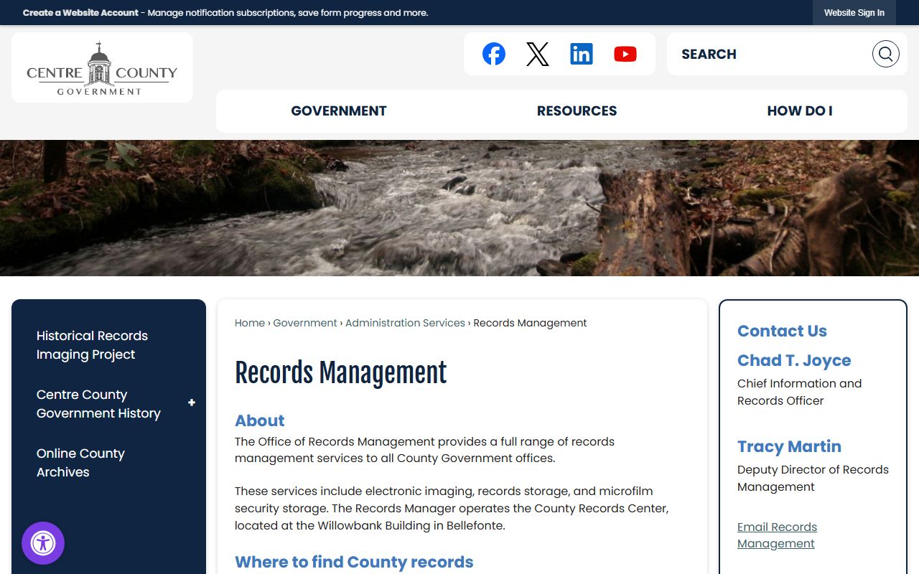
Task: Open Centre County Government History page
Action: 98,404
